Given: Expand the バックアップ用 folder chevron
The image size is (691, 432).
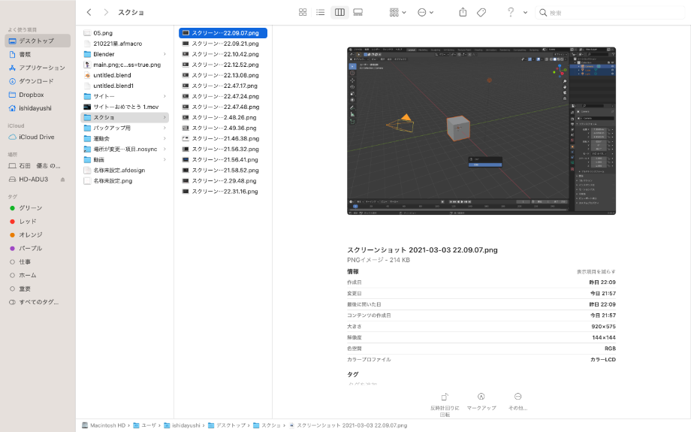Looking at the screenshot, I should 164,128.
